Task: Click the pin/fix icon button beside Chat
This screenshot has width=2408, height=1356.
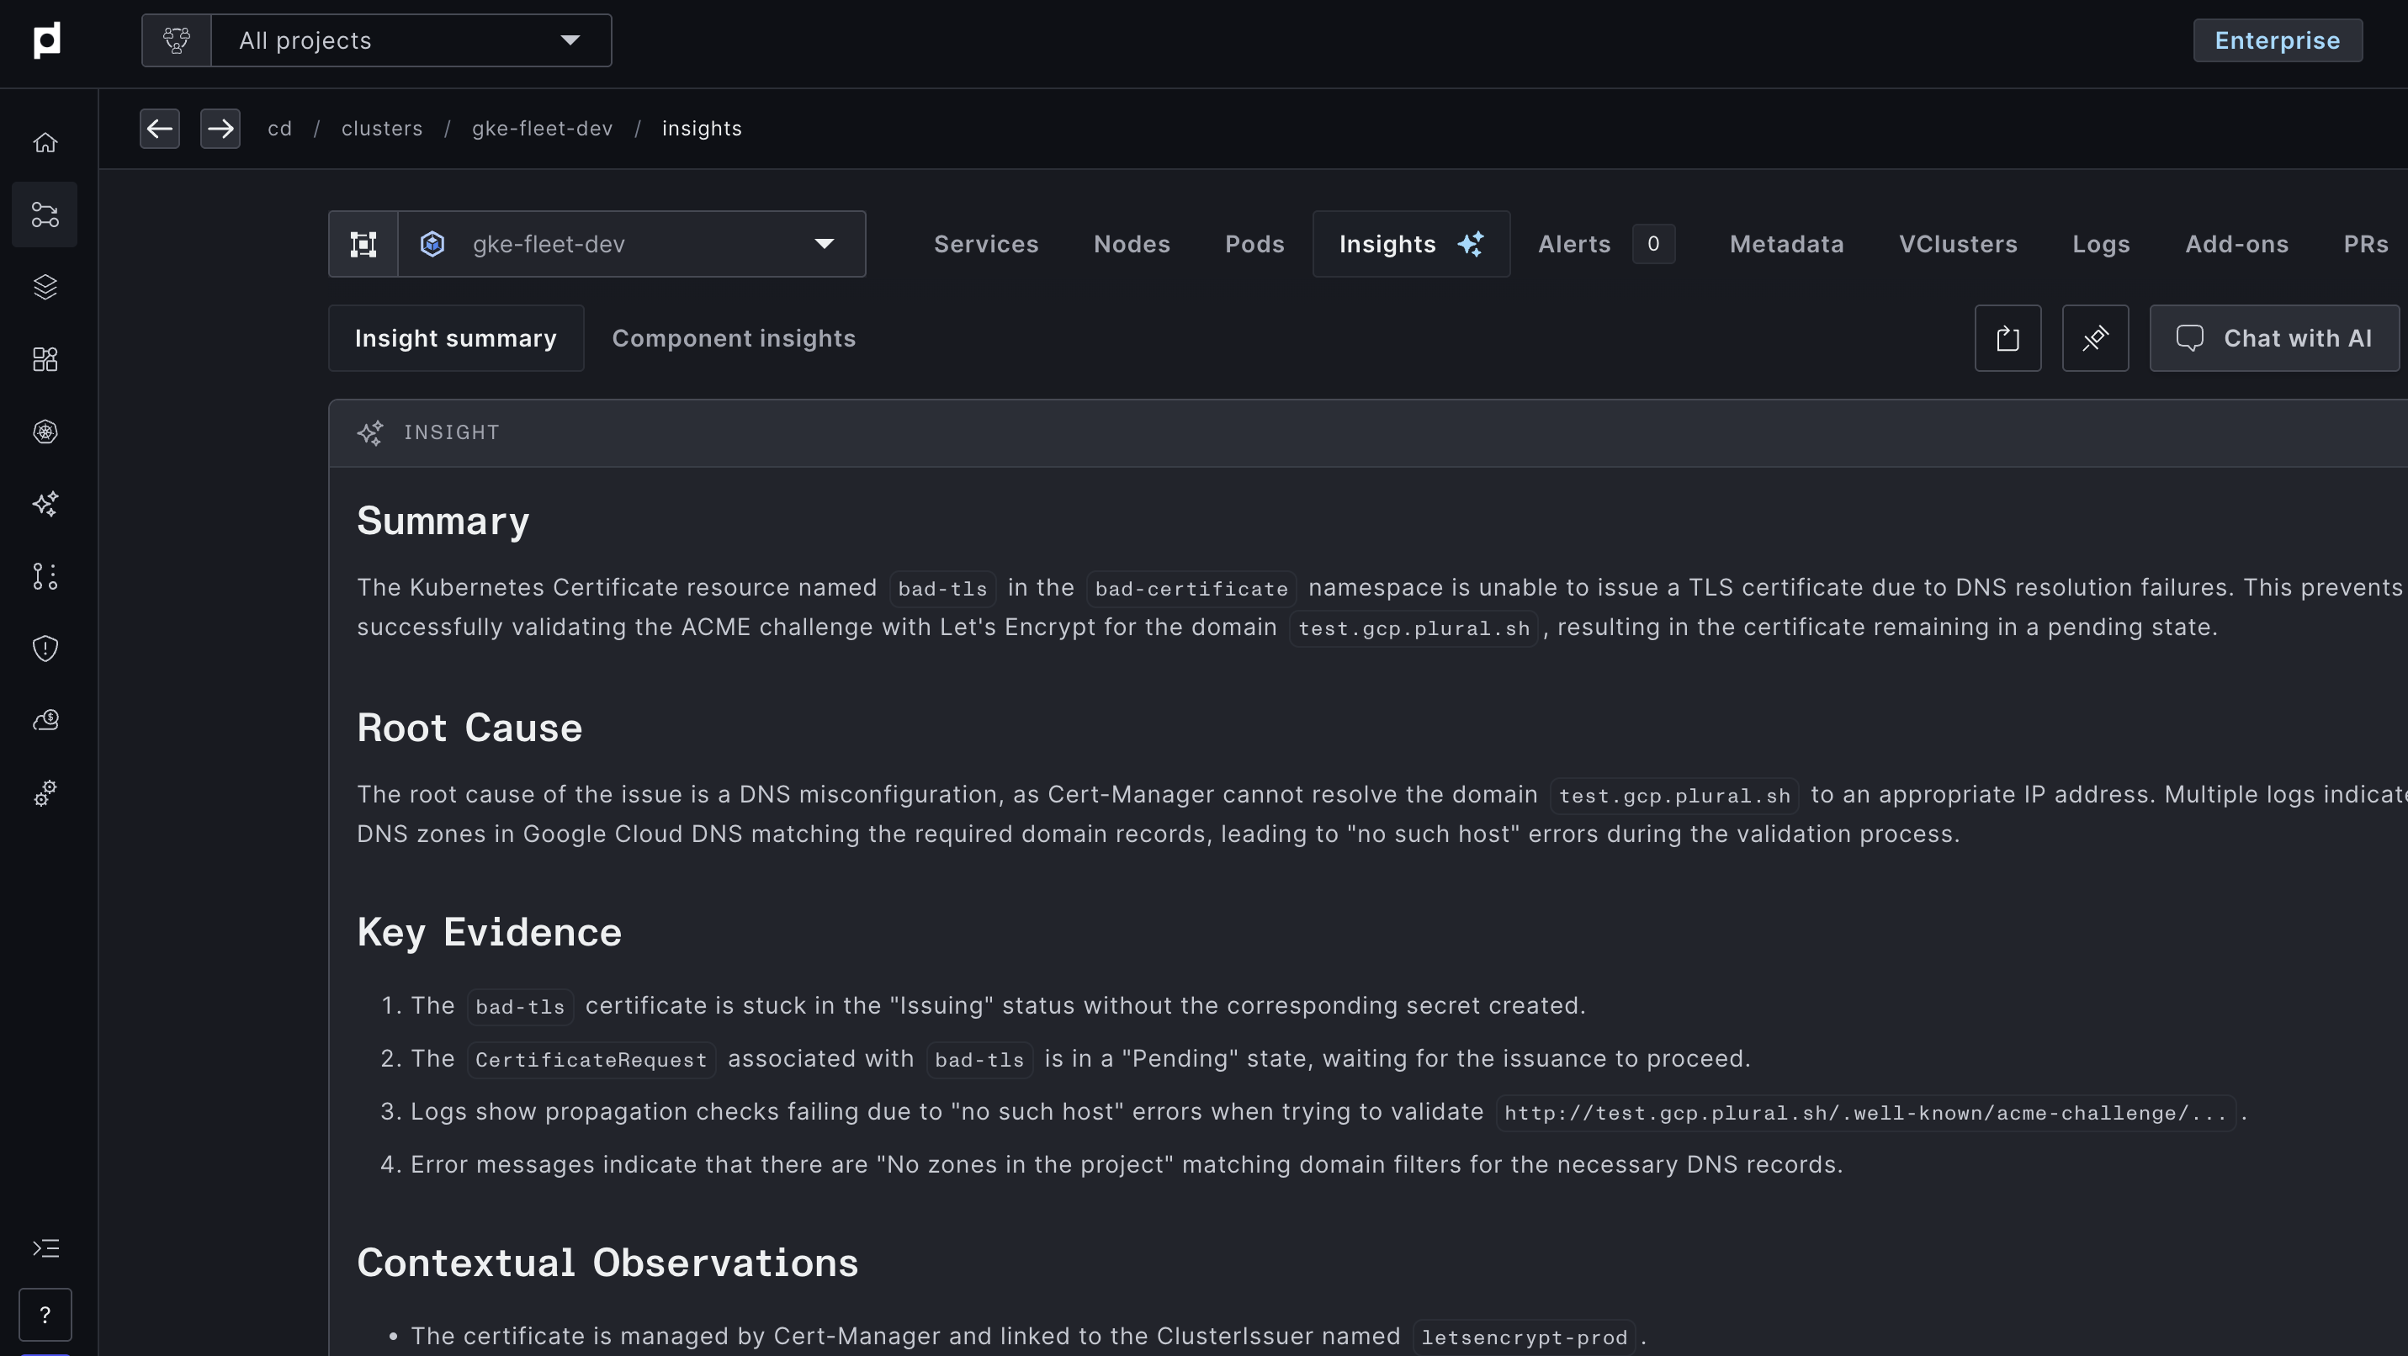Action: [x=2095, y=338]
